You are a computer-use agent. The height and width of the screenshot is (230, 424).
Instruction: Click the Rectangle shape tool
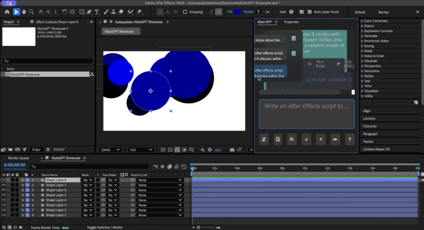click(82, 12)
